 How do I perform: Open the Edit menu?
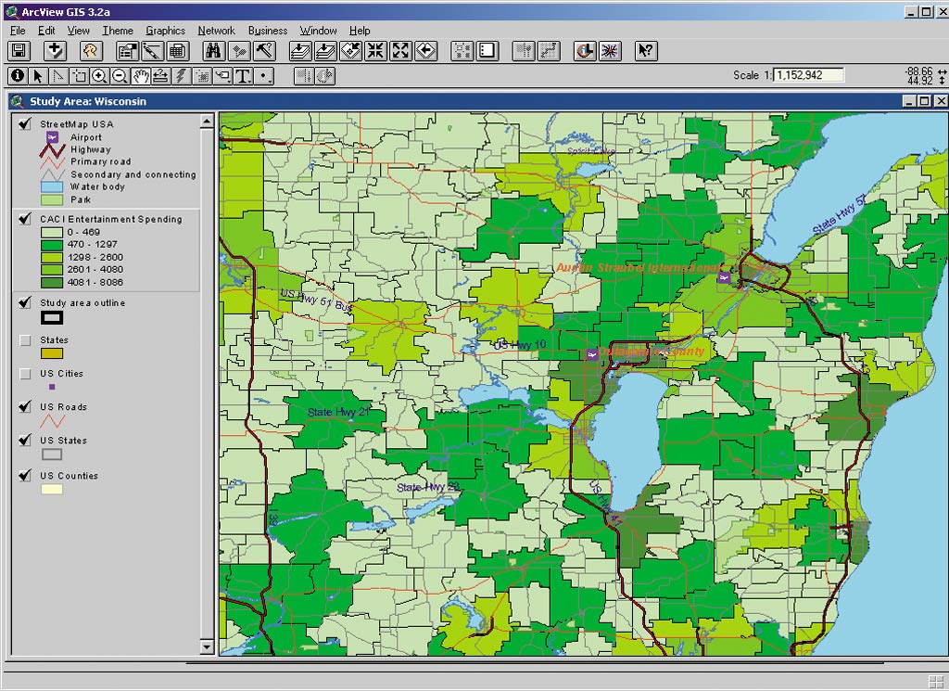(46, 31)
